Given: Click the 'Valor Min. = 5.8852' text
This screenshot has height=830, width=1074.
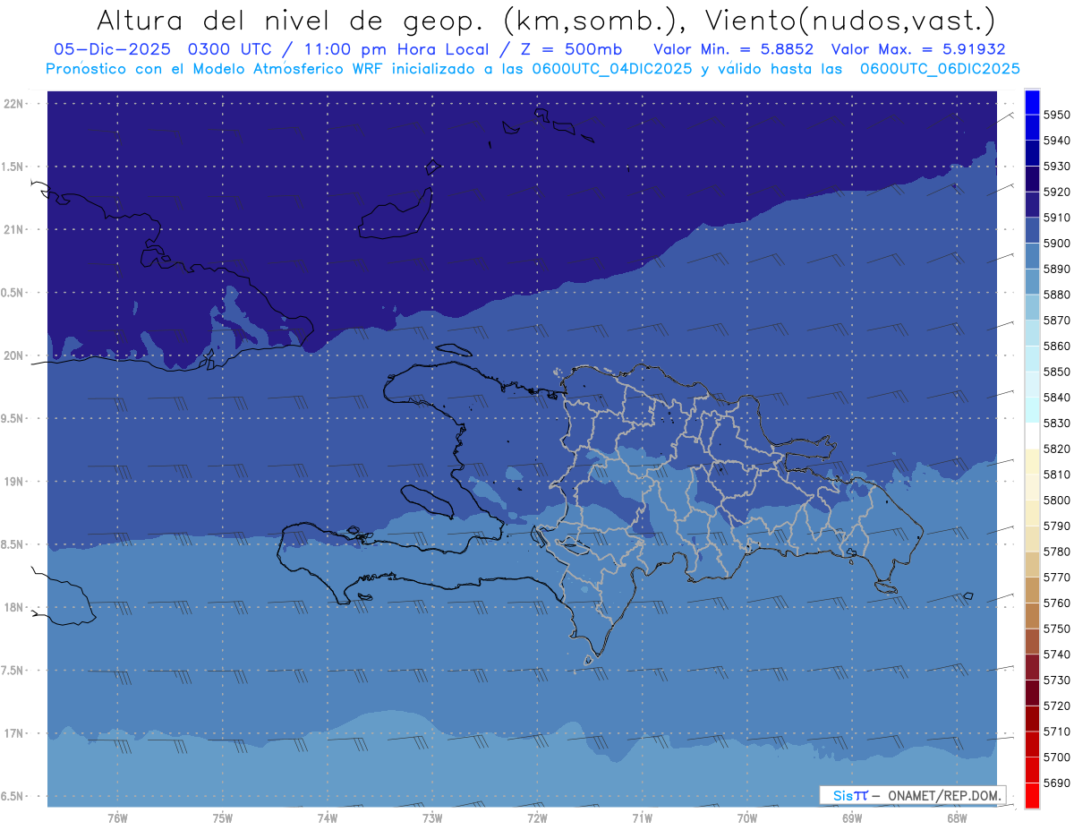Looking at the screenshot, I should pyautogui.click(x=733, y=49).
